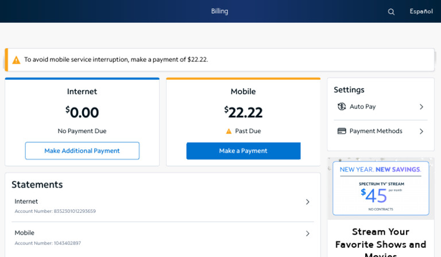Click the Auto Pay dollar icon

click(342, 107)
